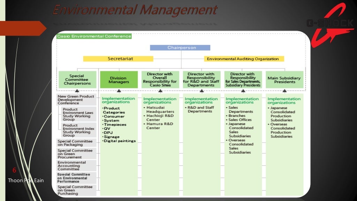Click Implementation organizations heading under Casio Sites director
The image size is (357, 201).
(x=160, y=100)
